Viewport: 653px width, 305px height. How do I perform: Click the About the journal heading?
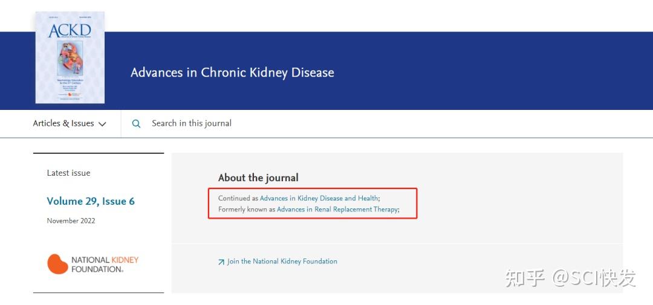(258, 178)
